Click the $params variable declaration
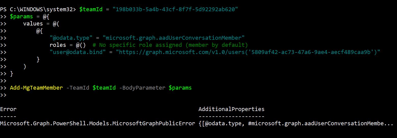This screenshot has width=397, height=138. [21, 17]
